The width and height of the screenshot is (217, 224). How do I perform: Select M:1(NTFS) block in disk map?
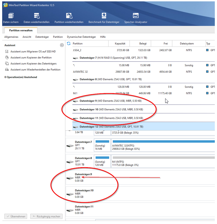(163, 161)
